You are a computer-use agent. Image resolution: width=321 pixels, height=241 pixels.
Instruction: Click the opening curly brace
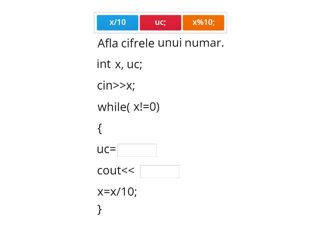coord(99,128)
